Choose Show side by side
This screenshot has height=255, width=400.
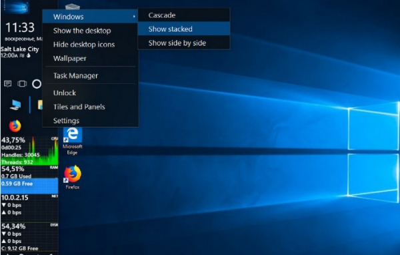click(x=184, y=43)
